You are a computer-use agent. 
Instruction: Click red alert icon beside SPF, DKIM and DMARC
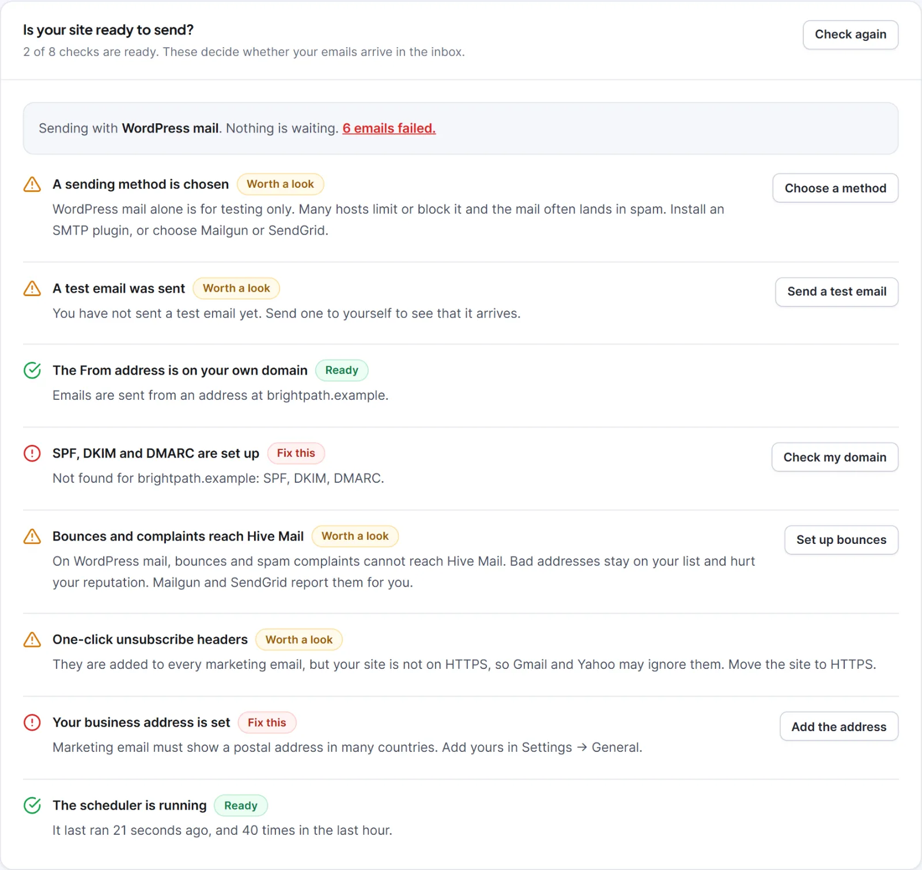point(32,453)
